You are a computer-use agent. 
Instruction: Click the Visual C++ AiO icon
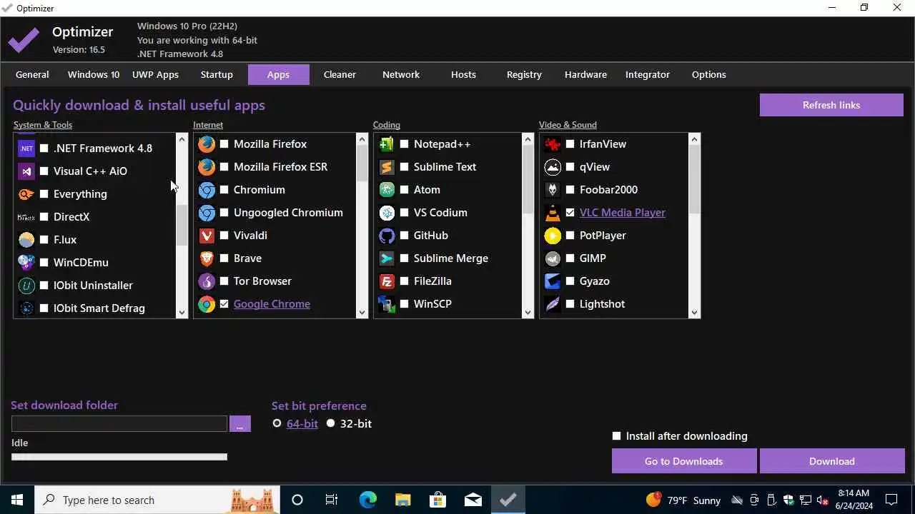coord(26,171)
